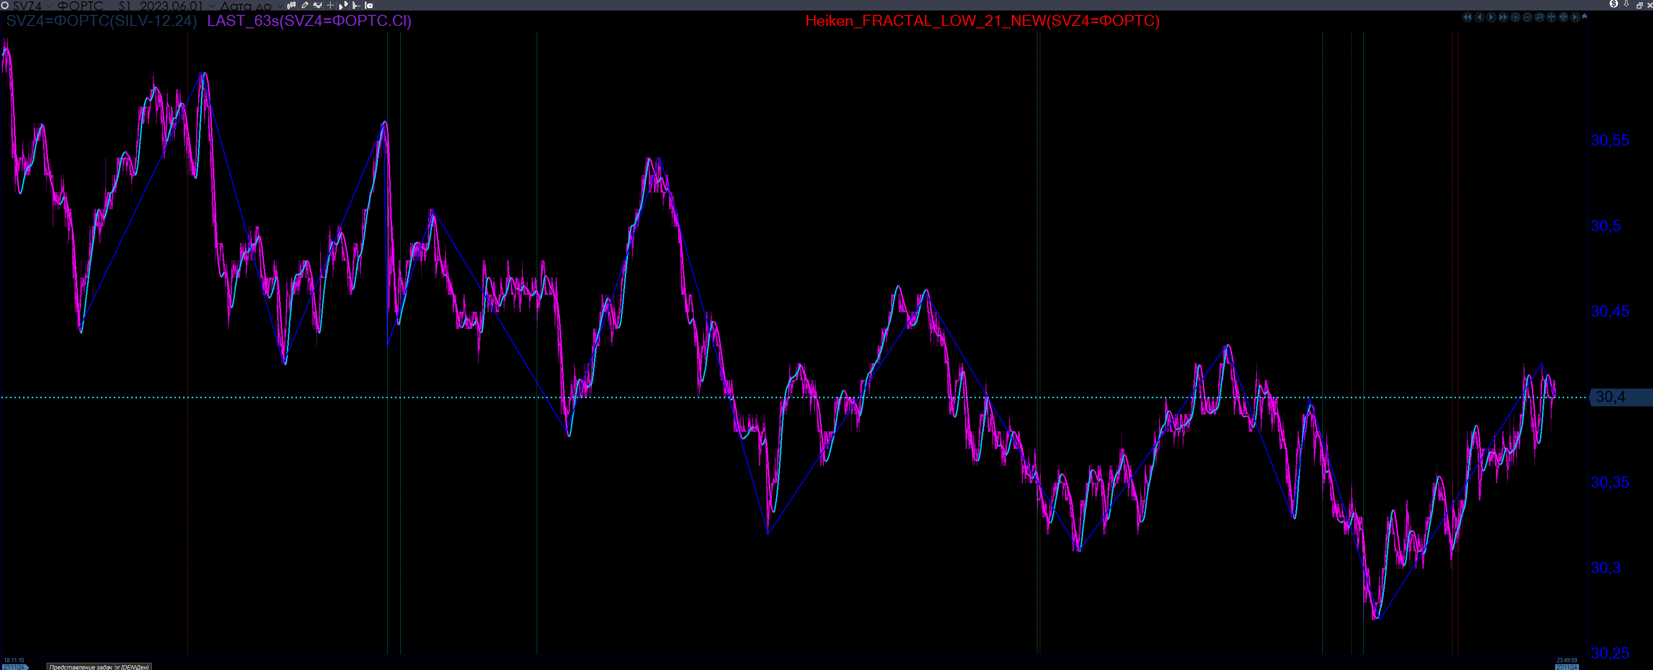Toggle the circle indicator beside SVZ4

click(x=4, y=5)
